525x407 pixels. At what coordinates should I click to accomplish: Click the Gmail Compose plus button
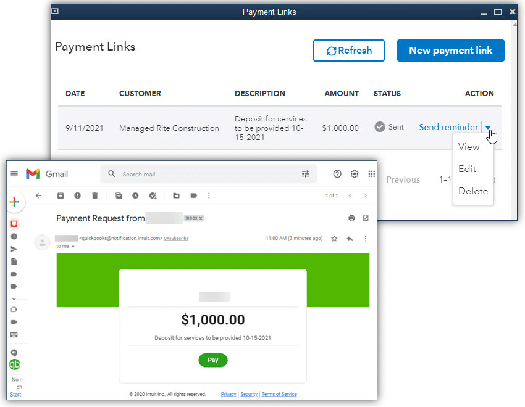[x=14, y=202]
